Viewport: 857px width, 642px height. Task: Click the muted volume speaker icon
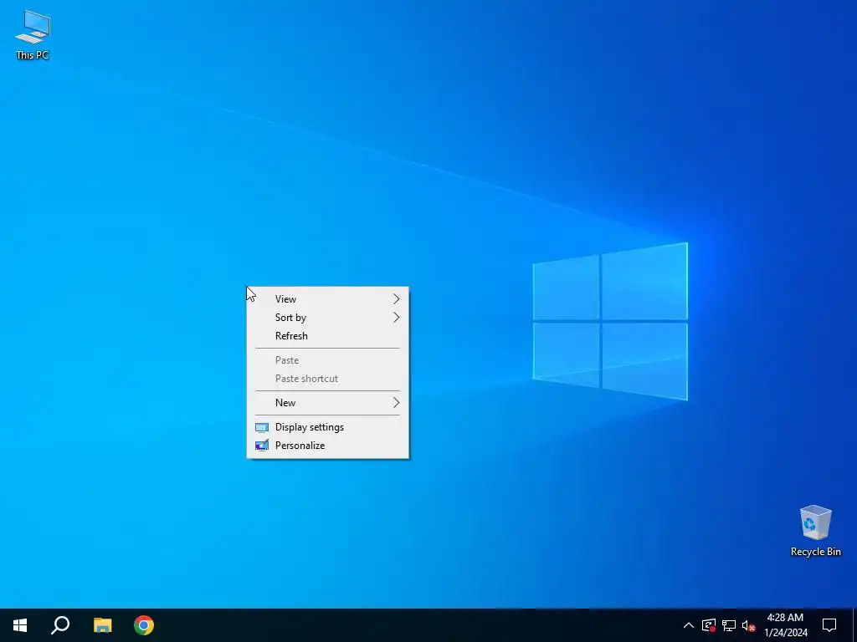click(x=748, y=625)
